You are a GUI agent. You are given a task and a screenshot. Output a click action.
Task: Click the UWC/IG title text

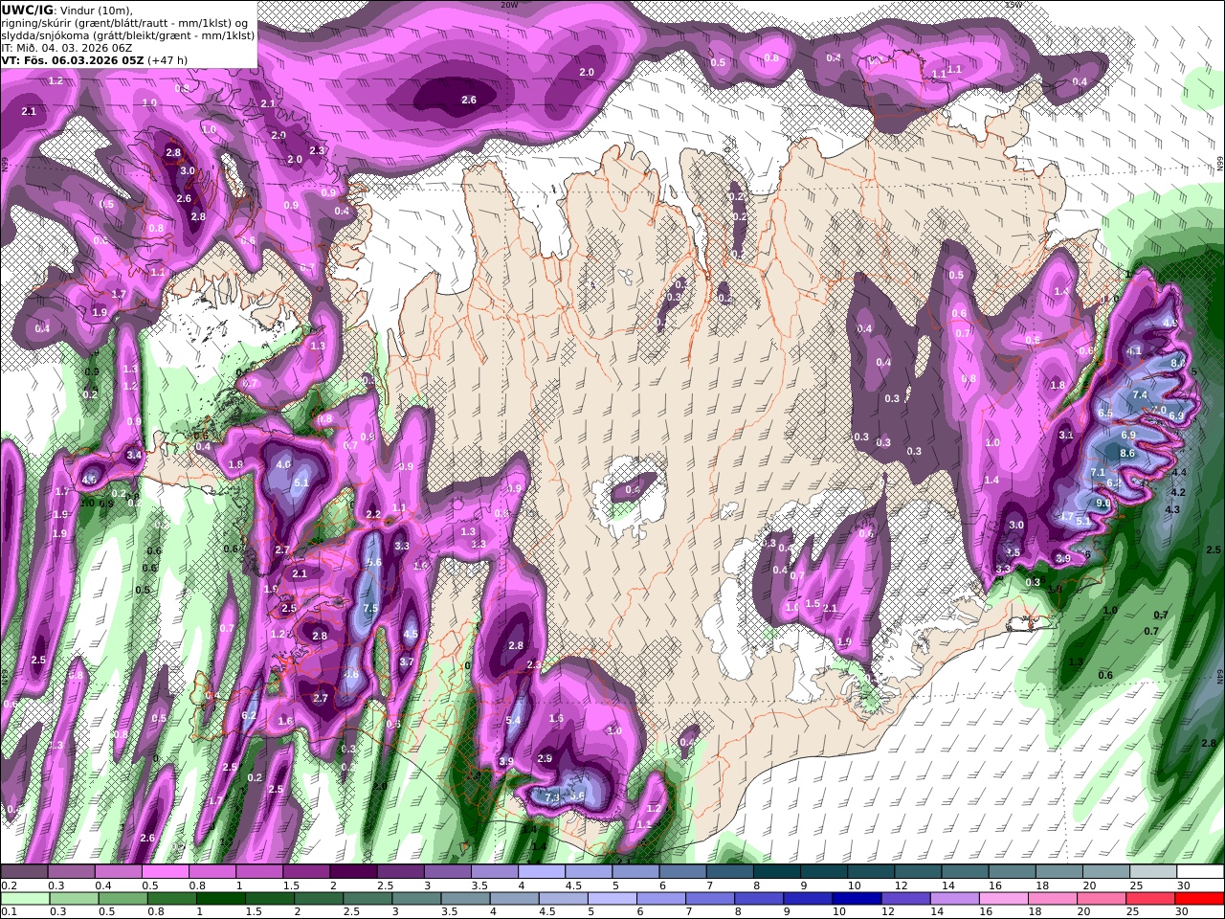[27, 10]
